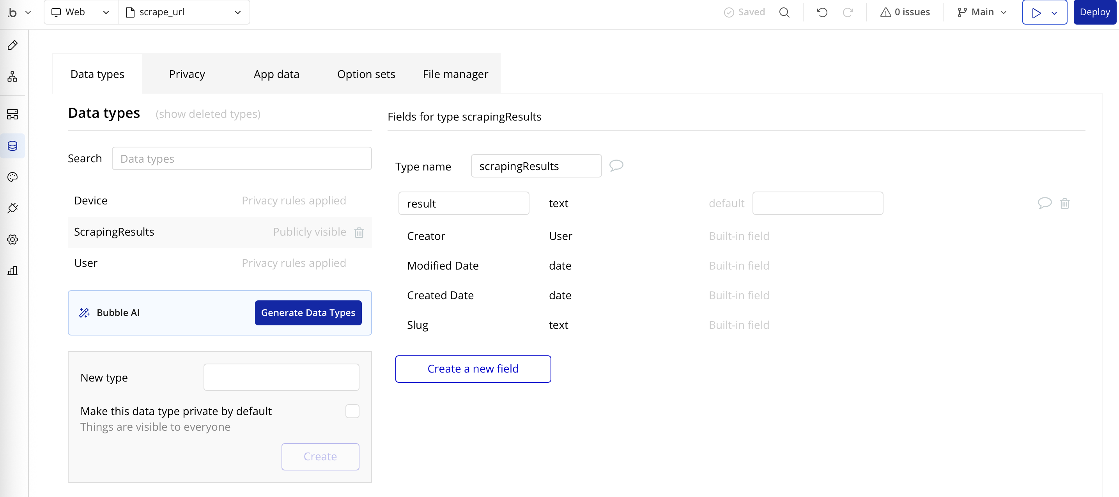Open Settings using the gear icon
Screen dimensions: 1119x497
pos(12,239)
